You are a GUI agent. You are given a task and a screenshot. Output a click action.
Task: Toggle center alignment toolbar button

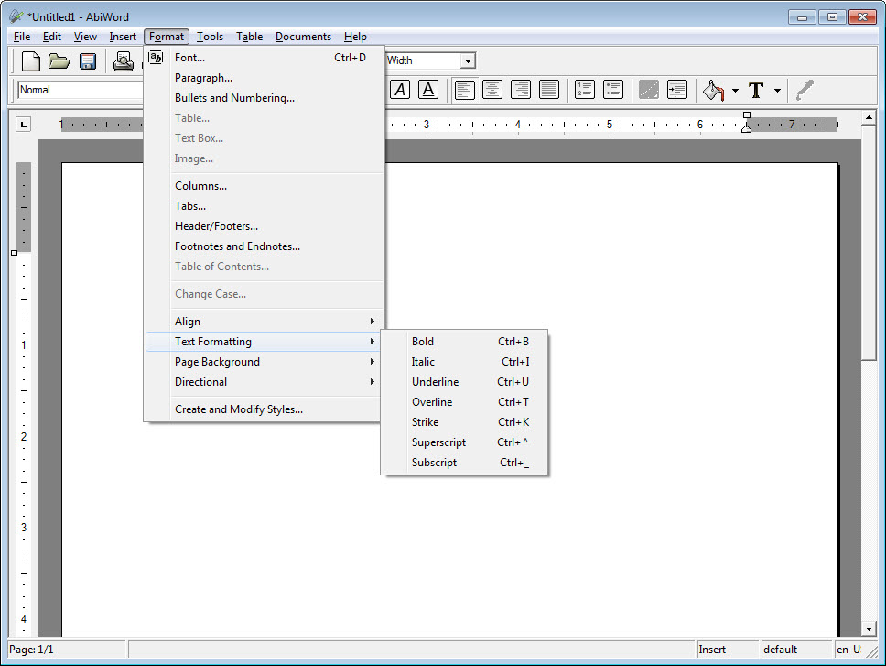pos(492,90)
